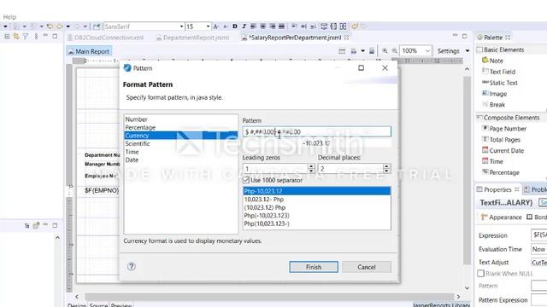Align text right in the toolbar

pos(272,26)
